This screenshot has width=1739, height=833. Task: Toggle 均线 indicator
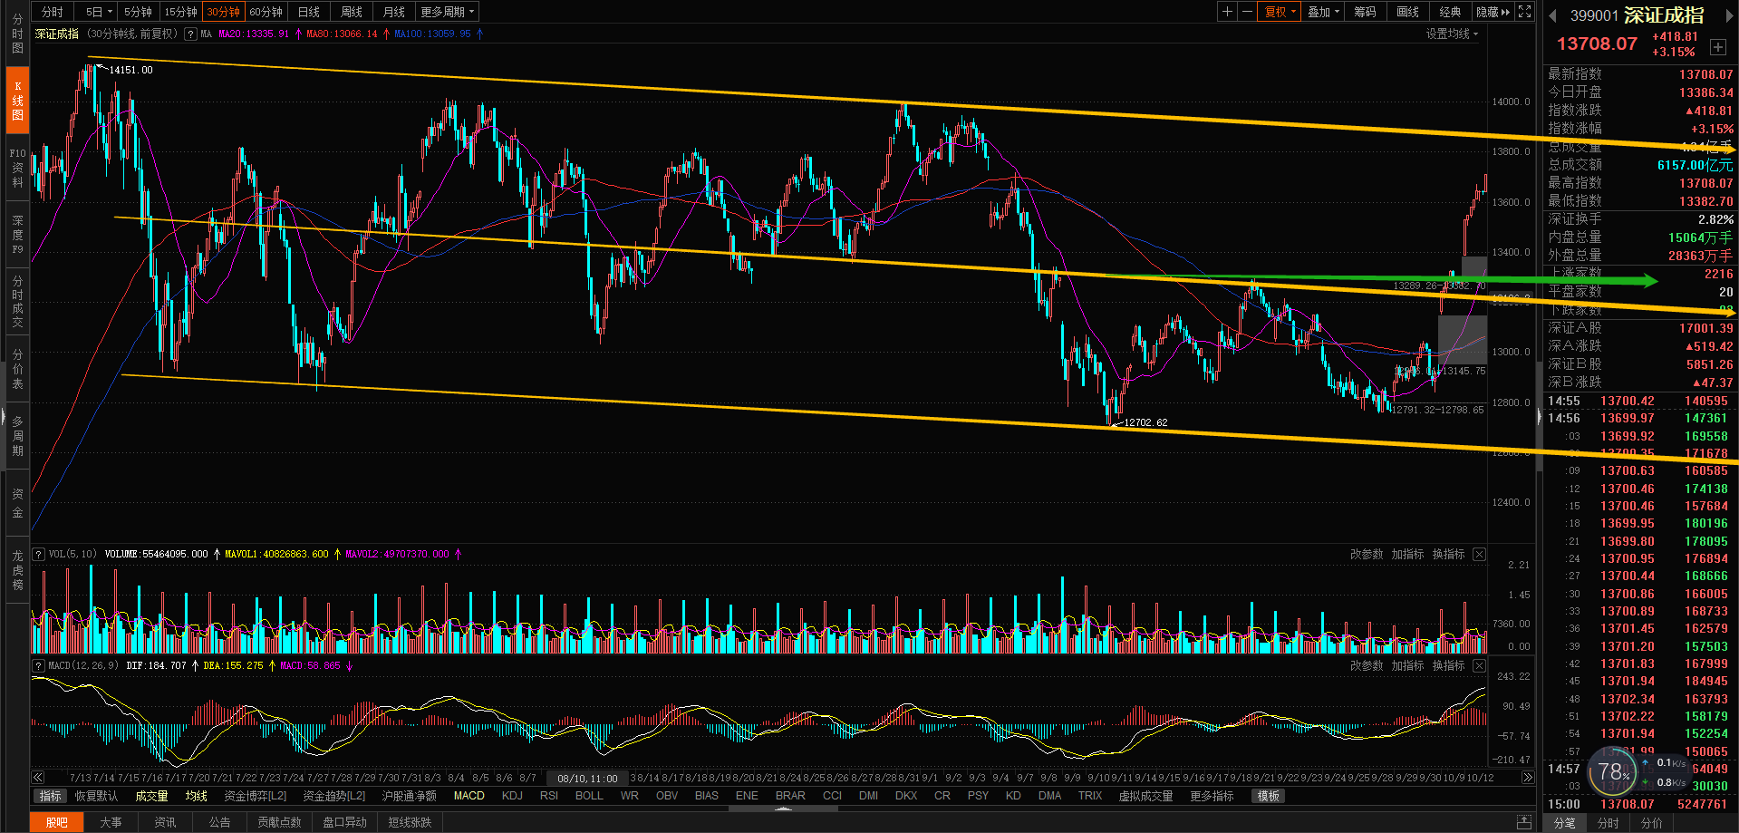point(197,796)
